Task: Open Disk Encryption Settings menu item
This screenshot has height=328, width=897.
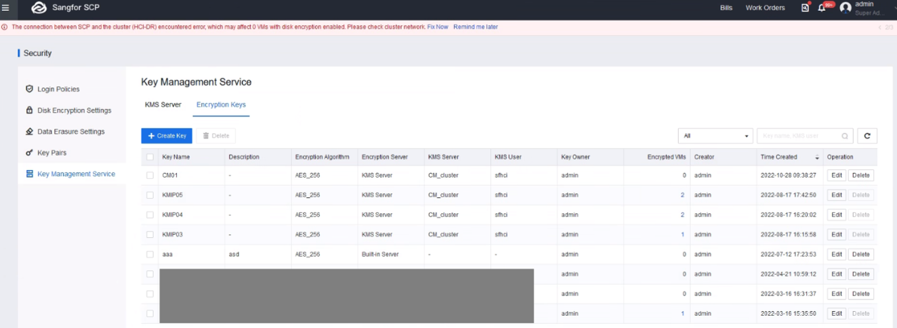Action: (x=74, y=110)
